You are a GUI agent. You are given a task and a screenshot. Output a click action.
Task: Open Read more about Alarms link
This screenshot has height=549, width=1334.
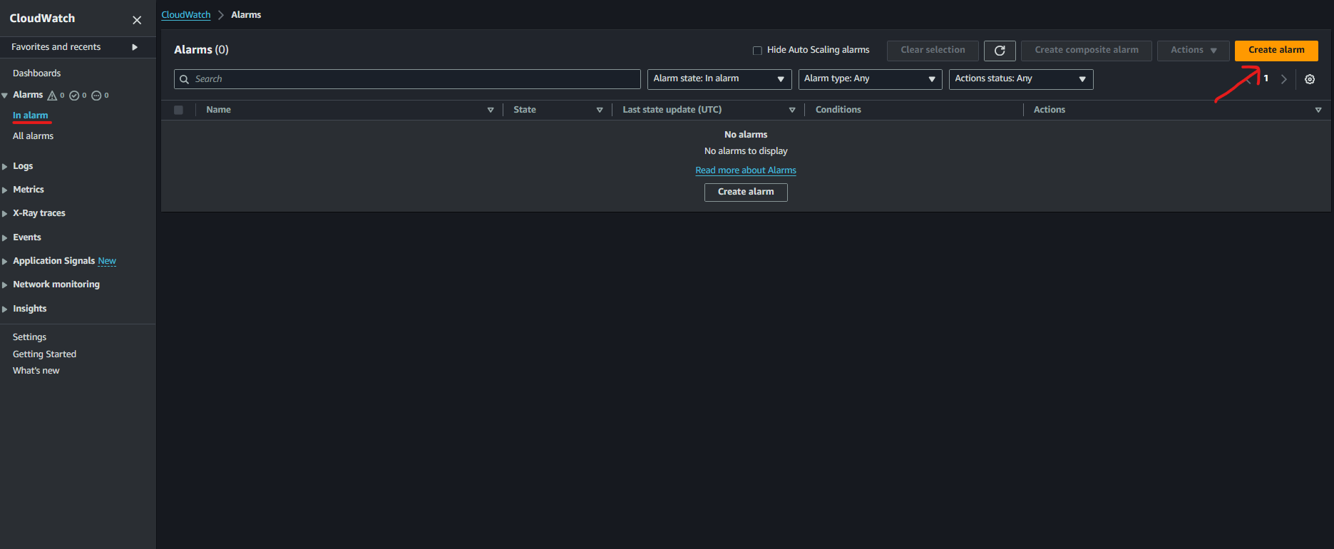(746, 170)
